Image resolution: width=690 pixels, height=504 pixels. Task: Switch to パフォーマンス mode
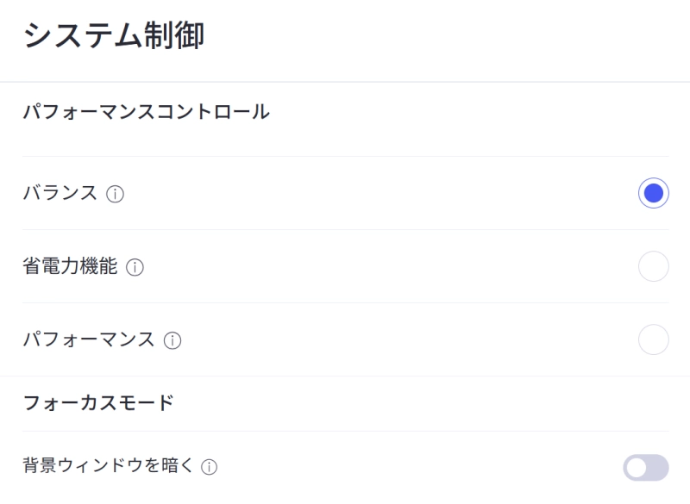[655, 339]
